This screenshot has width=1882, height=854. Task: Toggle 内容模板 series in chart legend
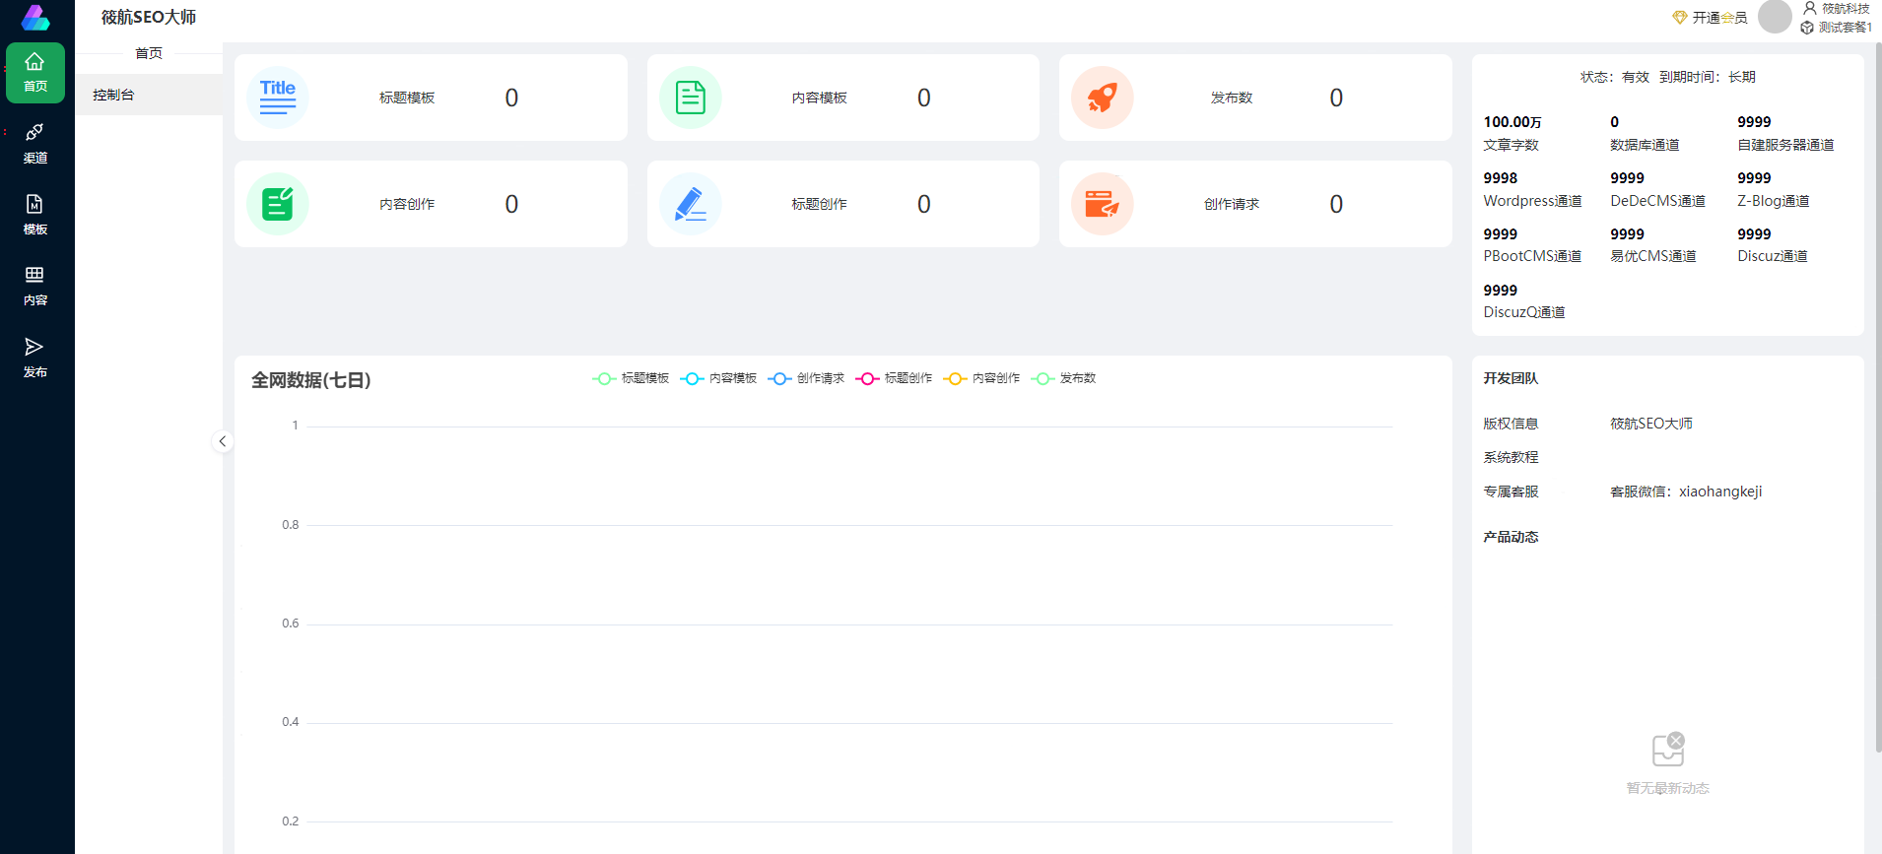(718, 378)
